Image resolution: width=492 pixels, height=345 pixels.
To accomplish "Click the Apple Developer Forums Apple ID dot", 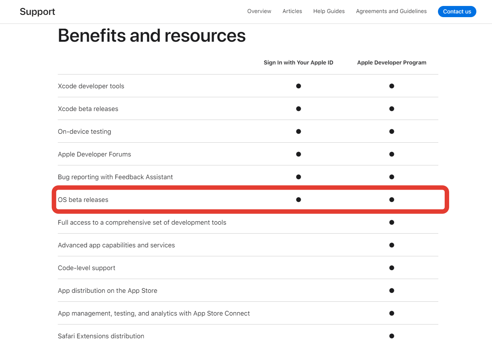I will pos(298,154).
